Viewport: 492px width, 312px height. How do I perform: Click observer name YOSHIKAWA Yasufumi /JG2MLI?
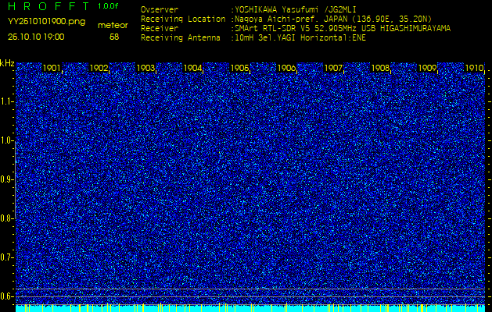tap(296, 9)
